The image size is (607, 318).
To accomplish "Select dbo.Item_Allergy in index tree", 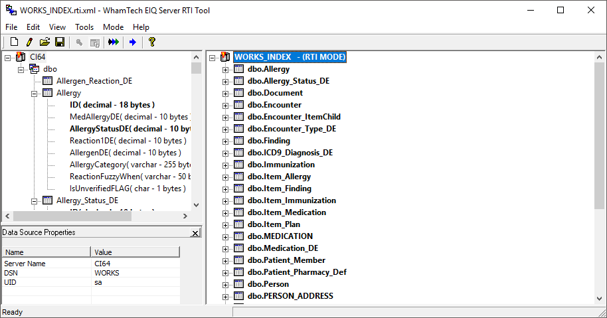I will click(x=279, y=177).
